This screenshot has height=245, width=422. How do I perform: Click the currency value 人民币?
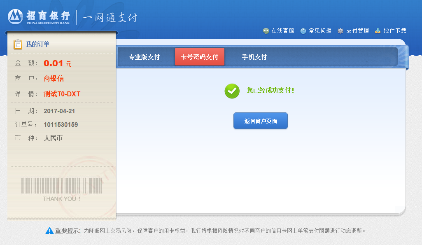(x=53, y=138)
